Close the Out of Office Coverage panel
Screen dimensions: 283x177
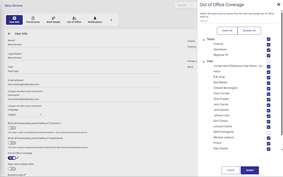tap(278, 5)
